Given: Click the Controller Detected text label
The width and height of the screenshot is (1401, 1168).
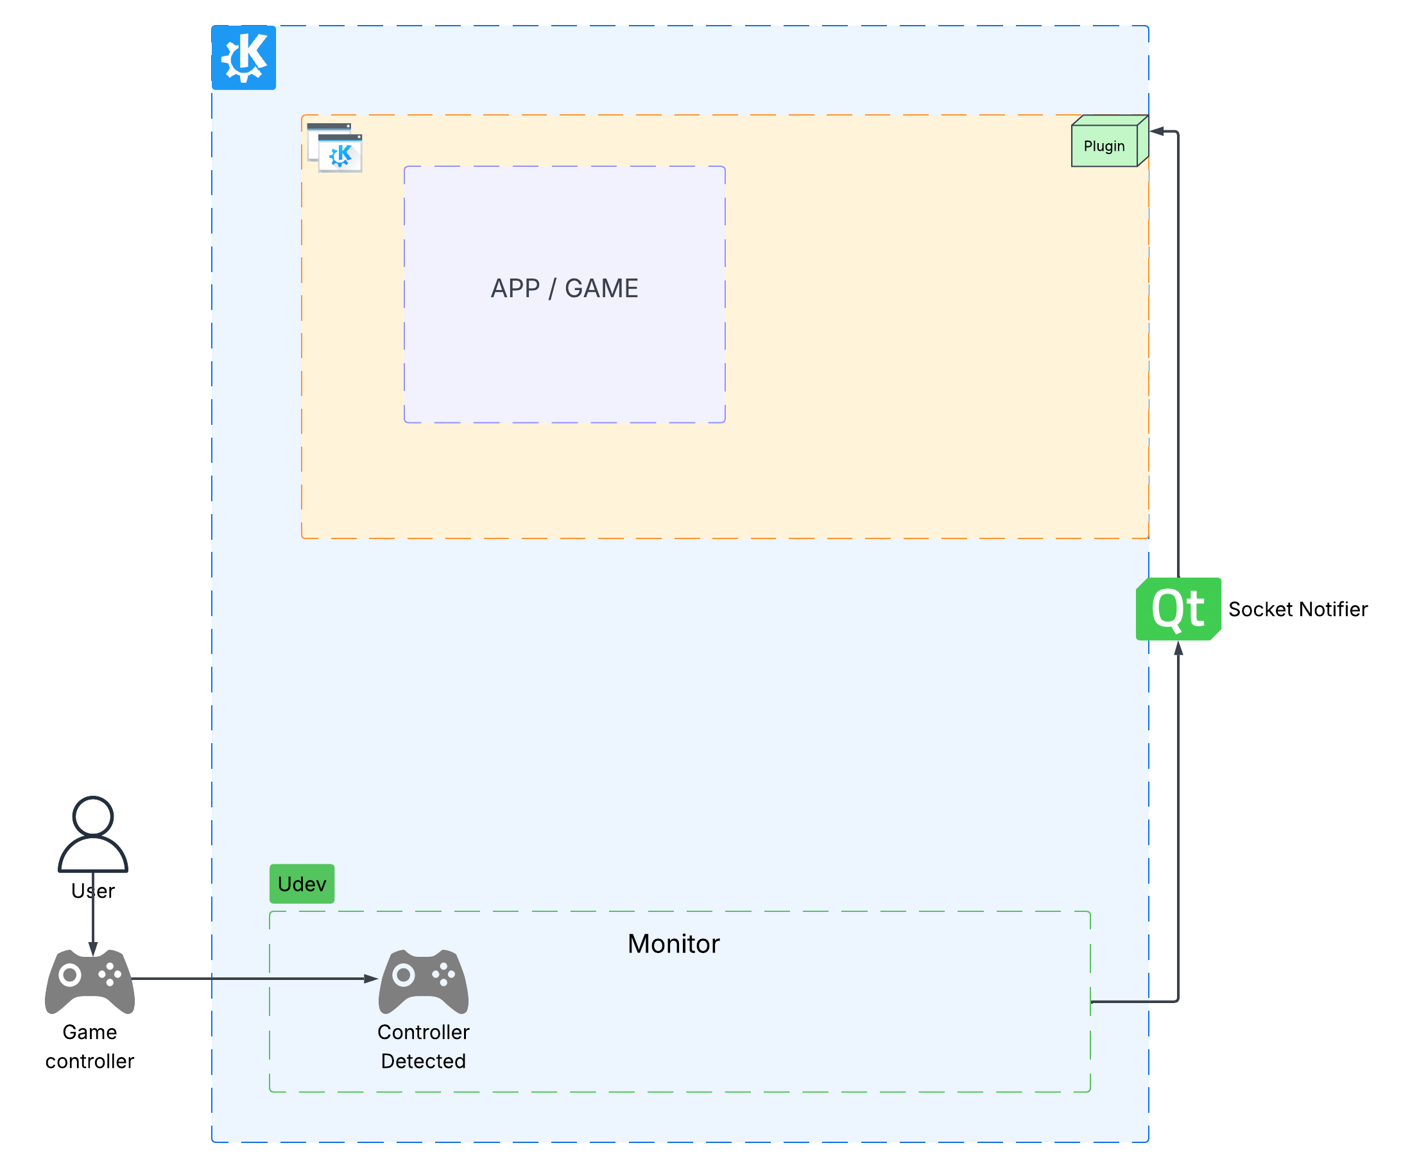Looking at the screenshot, I should click(x=423, y=1047).
